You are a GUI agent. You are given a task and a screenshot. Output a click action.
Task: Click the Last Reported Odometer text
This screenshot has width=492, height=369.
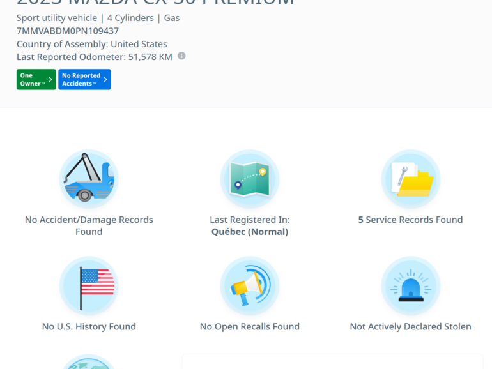(x=95, y=57)
